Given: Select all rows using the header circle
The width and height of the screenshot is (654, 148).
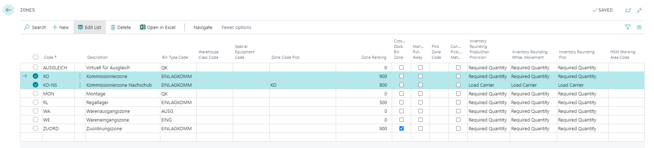Looking at the screenshot, I should click(x=35, y=57).
